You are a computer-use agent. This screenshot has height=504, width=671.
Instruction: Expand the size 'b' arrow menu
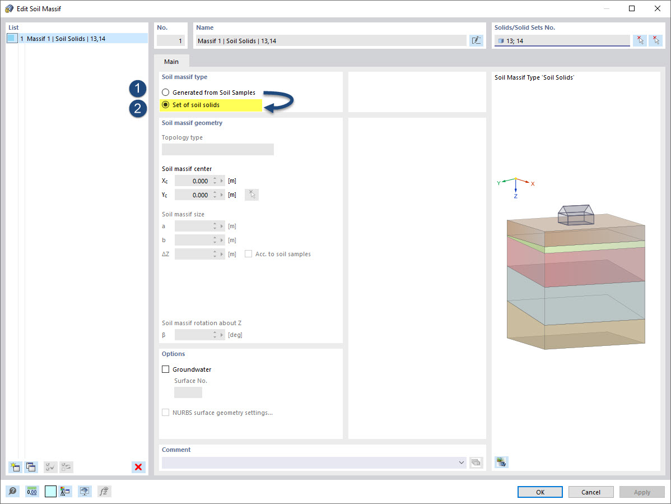222,240
